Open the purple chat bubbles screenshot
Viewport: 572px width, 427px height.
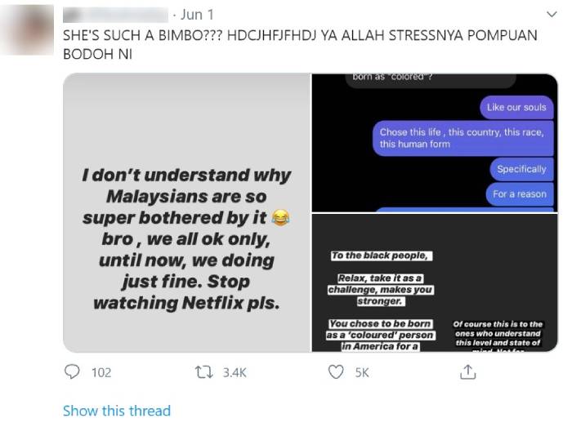tap(435, 142)
